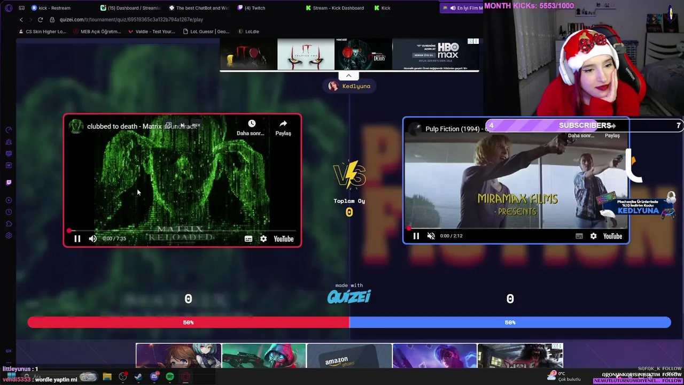This screenshot has width=684, height=385.
Task: Toggle subtitles on the Pulp Fiction video
Action: (579, 236)
